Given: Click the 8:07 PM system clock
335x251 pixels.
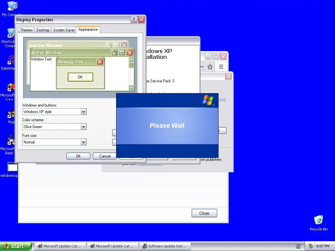Looking at the screenshot, I should [323, 246].
